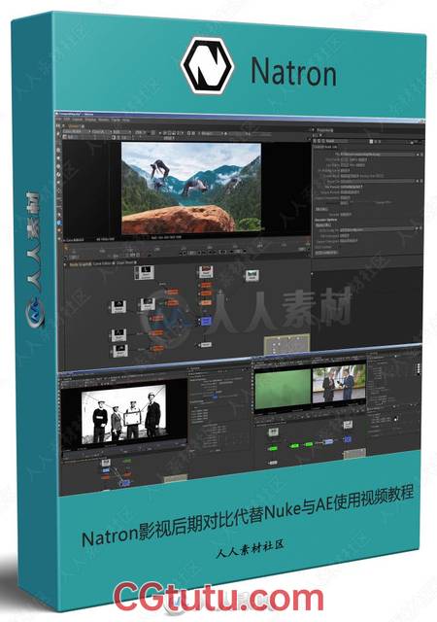Select the topmost Read node thumbnail
Screen dimensions: 437x622
coord(144,272)
